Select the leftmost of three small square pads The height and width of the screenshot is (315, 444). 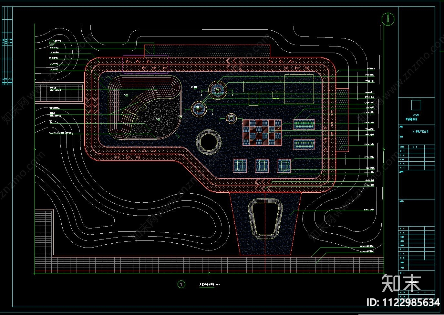pos(240,166)
